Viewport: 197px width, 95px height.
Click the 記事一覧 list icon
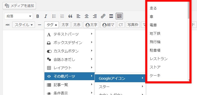point(49,85)
